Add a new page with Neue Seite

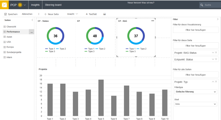click(x=51, y=14)
